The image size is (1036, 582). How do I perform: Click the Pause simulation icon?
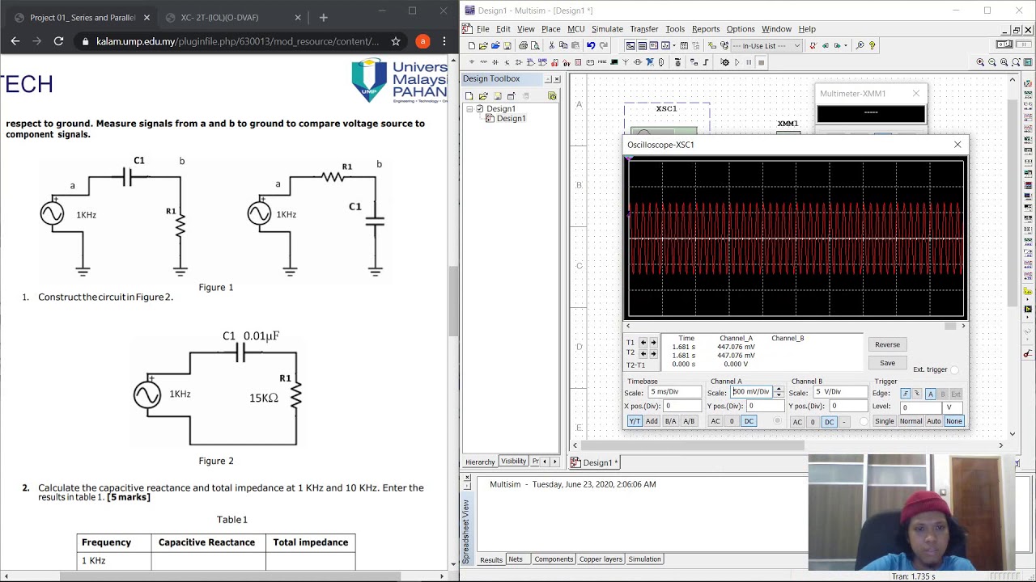(749, 62)
